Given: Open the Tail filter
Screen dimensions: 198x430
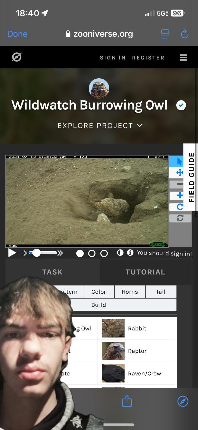Looking at the screenshot, I should coord(161,292).
